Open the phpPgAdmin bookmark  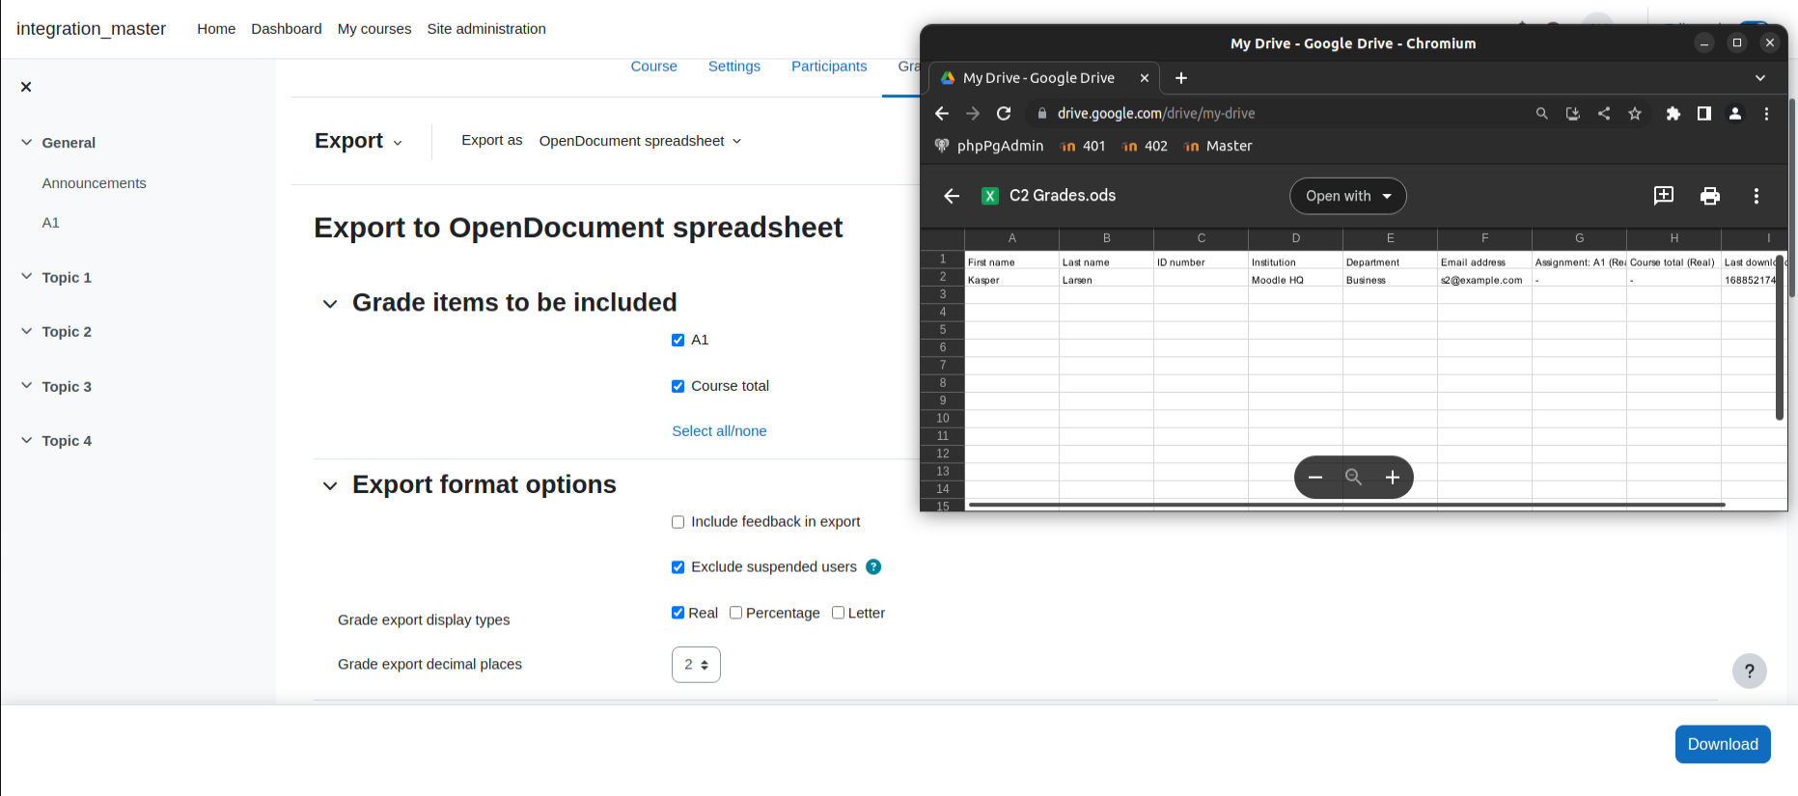989,146
